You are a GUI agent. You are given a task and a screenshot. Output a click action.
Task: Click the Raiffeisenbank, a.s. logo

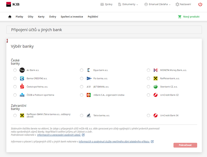tap(156, 78)
